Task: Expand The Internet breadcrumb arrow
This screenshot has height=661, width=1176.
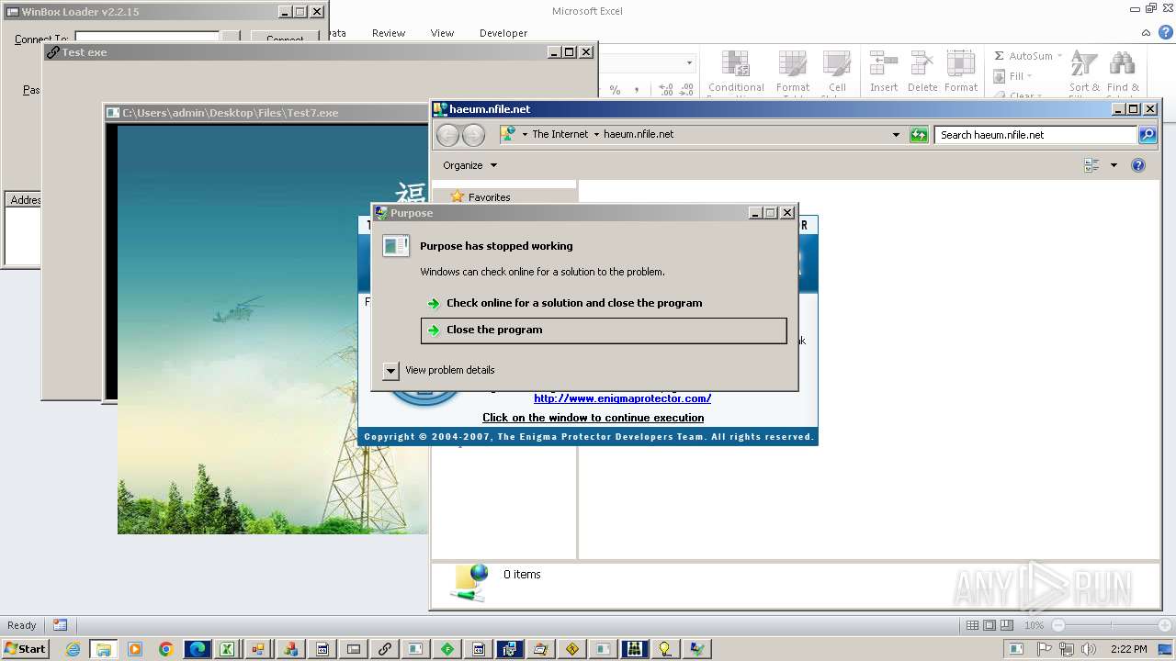Action: point(596,134)
